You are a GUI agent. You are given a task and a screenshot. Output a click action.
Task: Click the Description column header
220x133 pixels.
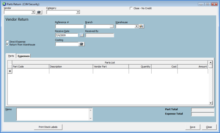(71, 66)
